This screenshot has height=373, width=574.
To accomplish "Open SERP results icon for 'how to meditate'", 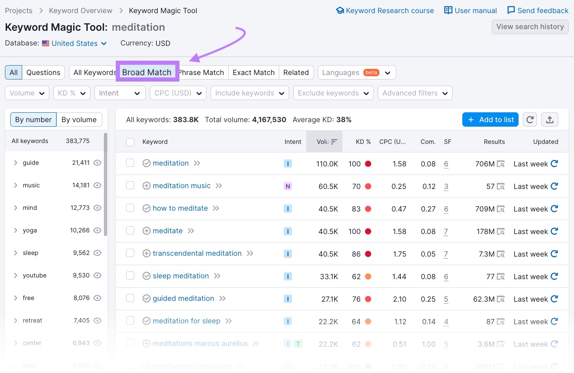I will 501,209.
